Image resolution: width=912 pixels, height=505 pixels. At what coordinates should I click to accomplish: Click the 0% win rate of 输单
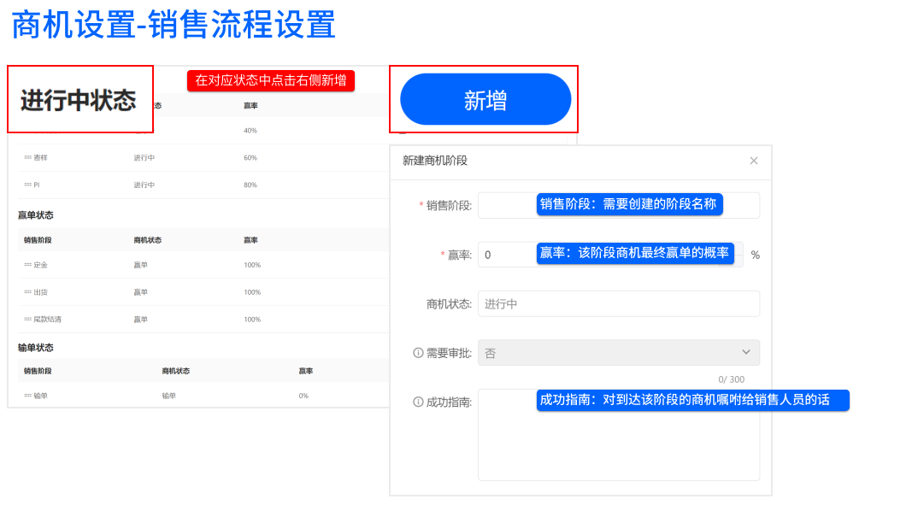point(303,396)
